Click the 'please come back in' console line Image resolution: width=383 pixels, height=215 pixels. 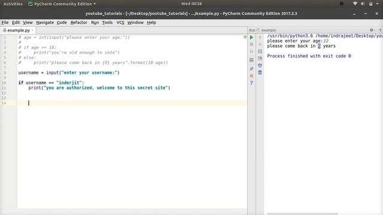302,46
